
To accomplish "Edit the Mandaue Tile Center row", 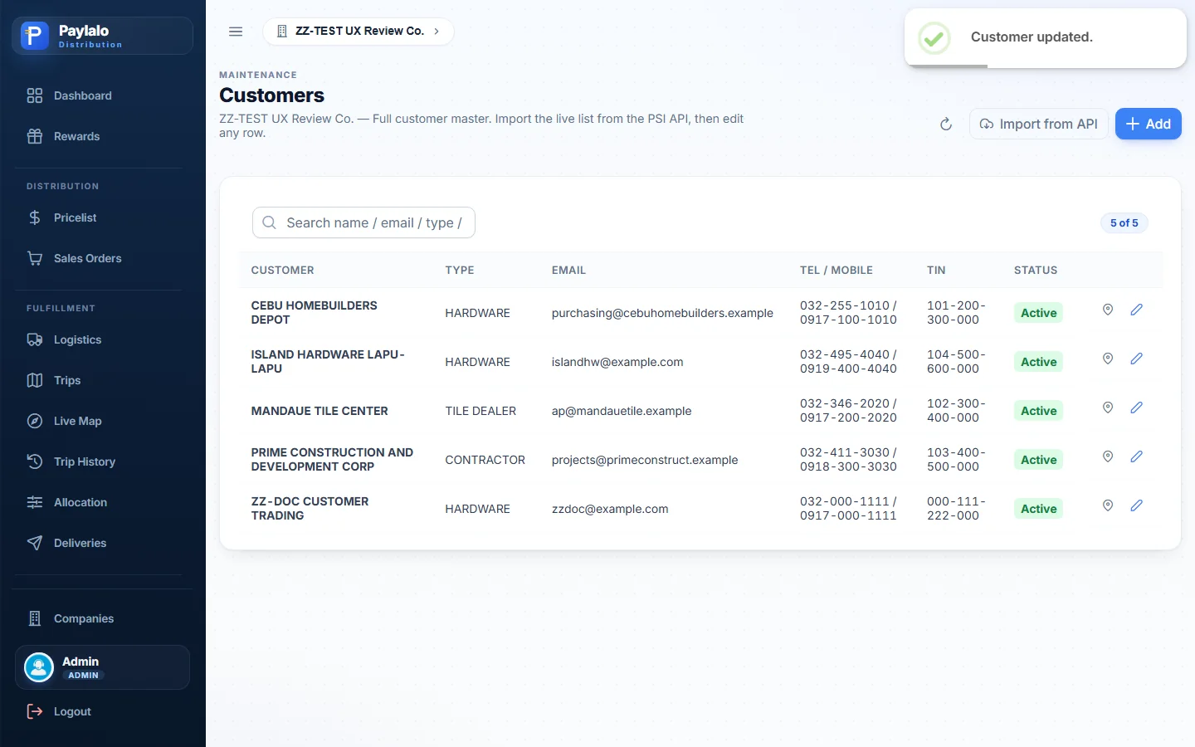I will click(1136, 408).
